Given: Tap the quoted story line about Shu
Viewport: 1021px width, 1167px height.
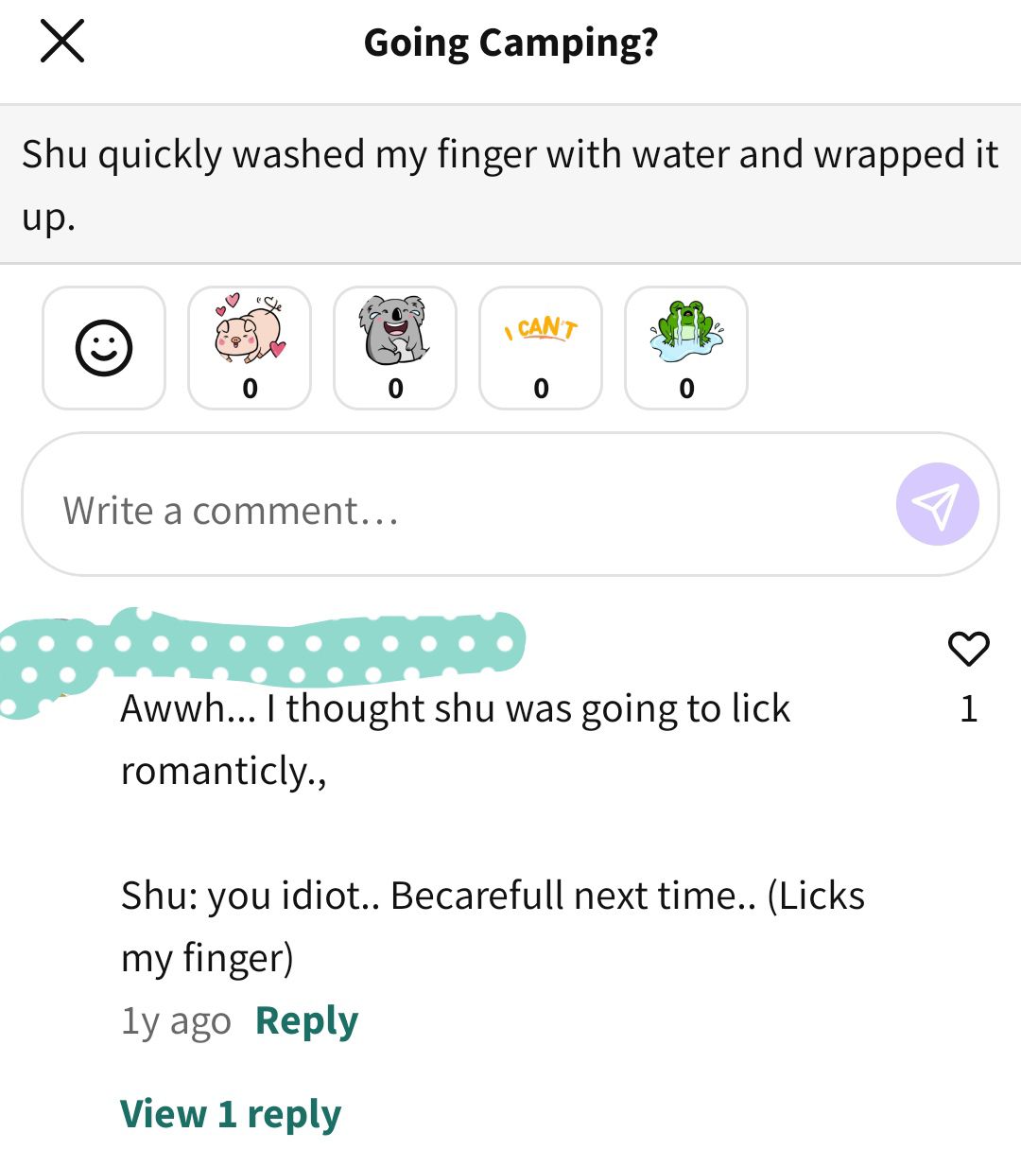Looking at the screenshot, I should click(510, 184).
